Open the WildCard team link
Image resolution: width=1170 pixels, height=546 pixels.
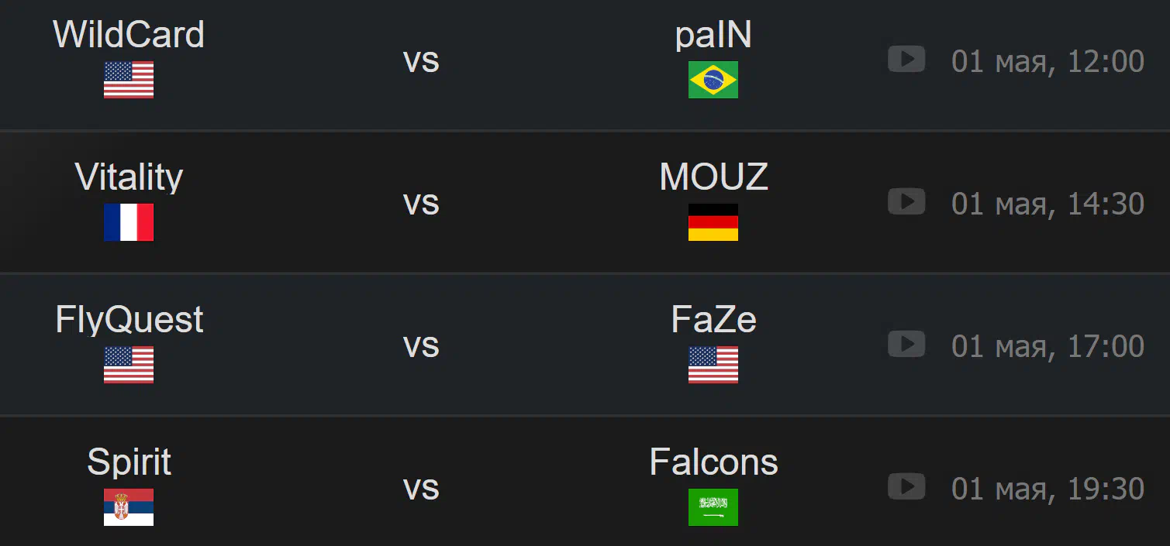coord(129,35)
